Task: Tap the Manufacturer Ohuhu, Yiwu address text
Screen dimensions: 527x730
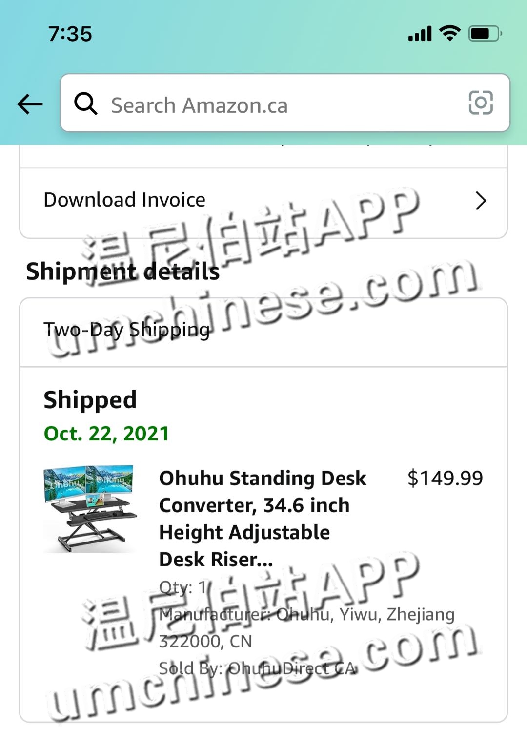Action: (306, 627)
